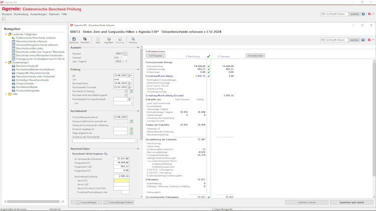Open the Vorauszahlungsliste report
The height and width of the screenshot is (211, 376).
(x=28, y=90)
